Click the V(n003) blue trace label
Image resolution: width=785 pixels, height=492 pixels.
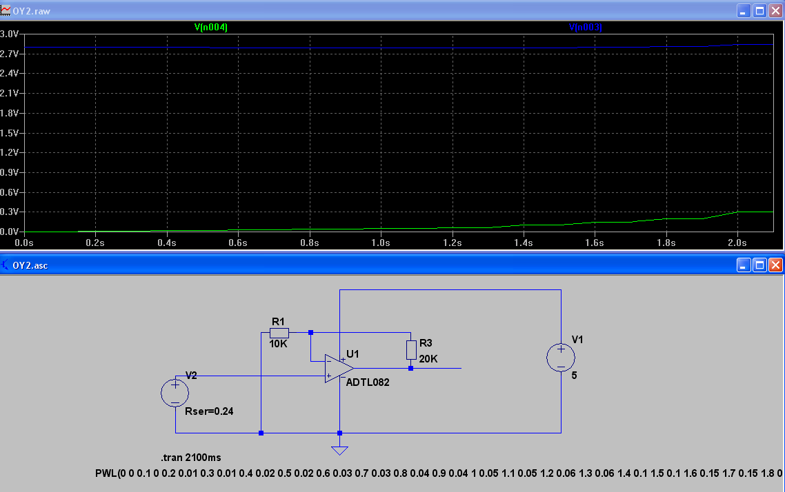[585, 28]
